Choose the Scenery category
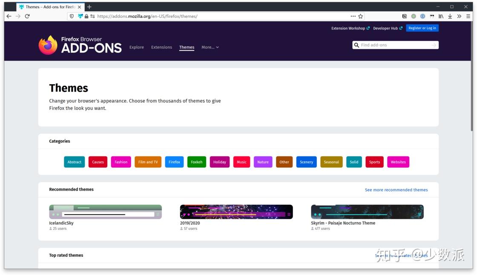 tap(306, 162)
